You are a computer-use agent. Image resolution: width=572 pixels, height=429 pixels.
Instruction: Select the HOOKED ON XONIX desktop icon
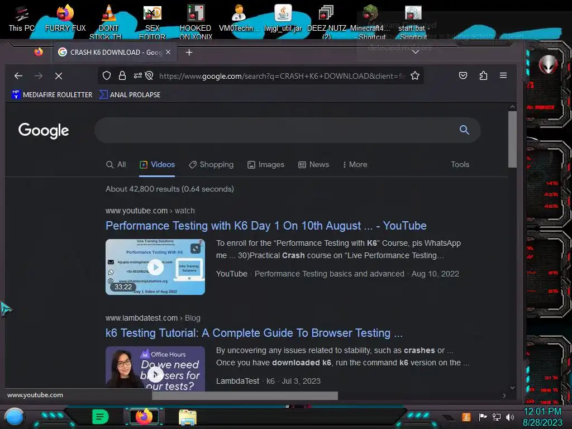[x=196, y=21]
